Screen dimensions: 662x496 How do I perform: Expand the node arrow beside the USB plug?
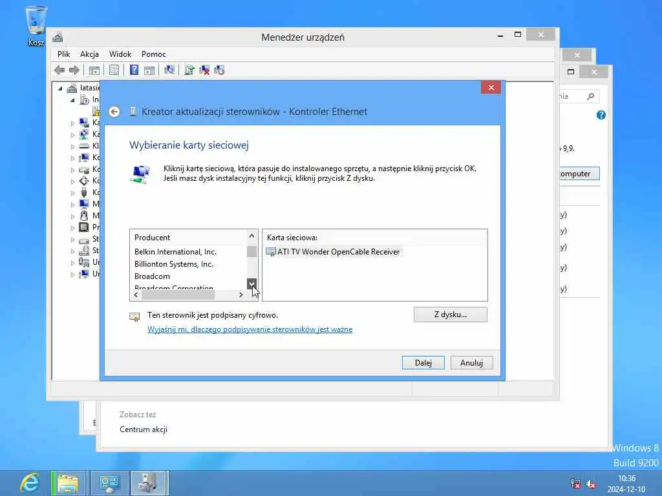[72, 193]
